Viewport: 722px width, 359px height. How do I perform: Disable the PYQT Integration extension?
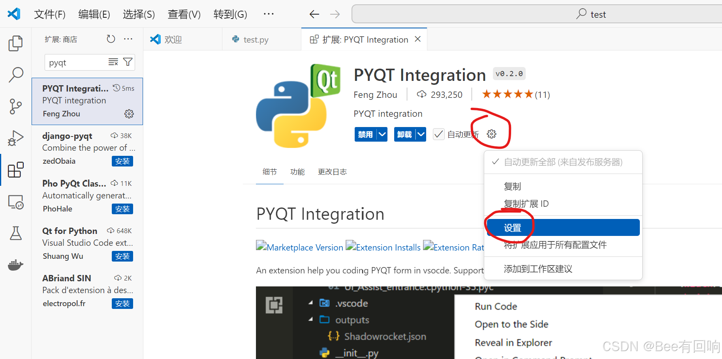(365, 135)
